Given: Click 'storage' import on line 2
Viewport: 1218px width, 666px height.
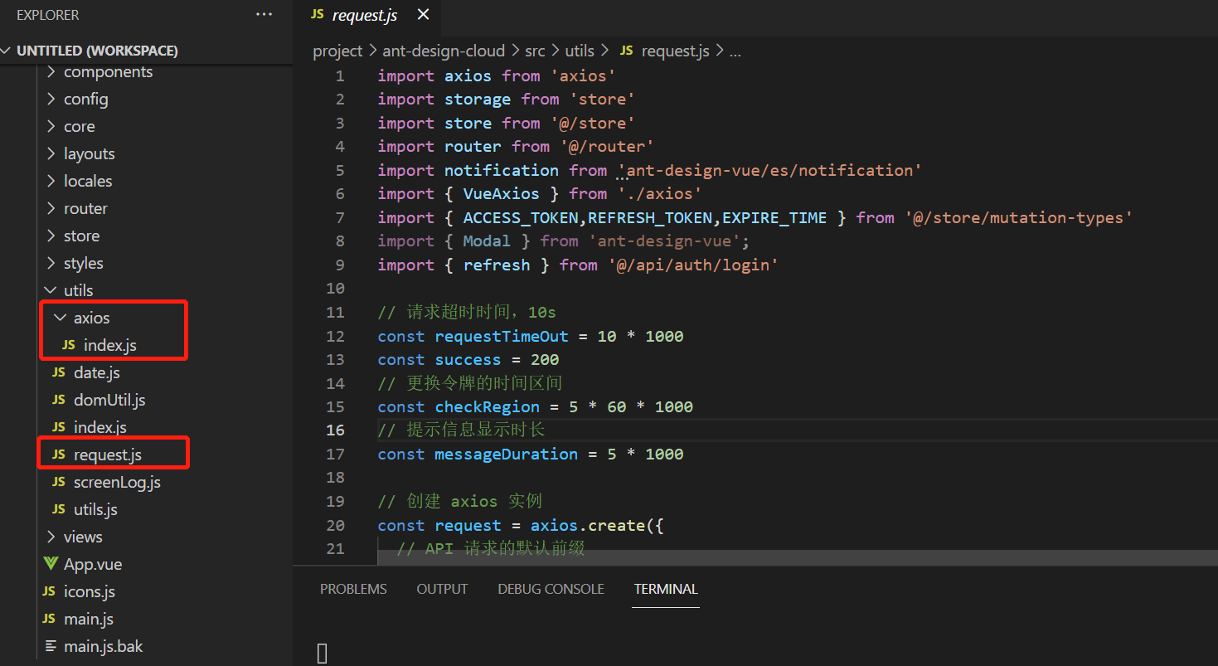Looking at the screenshot, I should pos(478,100).
